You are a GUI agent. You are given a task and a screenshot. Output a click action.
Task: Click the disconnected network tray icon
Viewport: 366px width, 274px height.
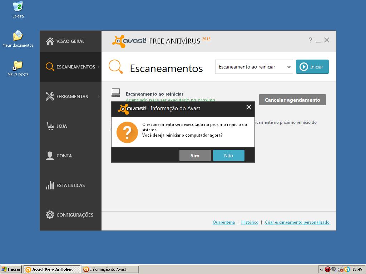point(341,270)
